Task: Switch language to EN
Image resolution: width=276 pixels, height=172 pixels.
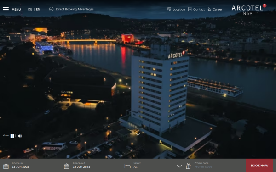Action: click(x=38, y=10)
